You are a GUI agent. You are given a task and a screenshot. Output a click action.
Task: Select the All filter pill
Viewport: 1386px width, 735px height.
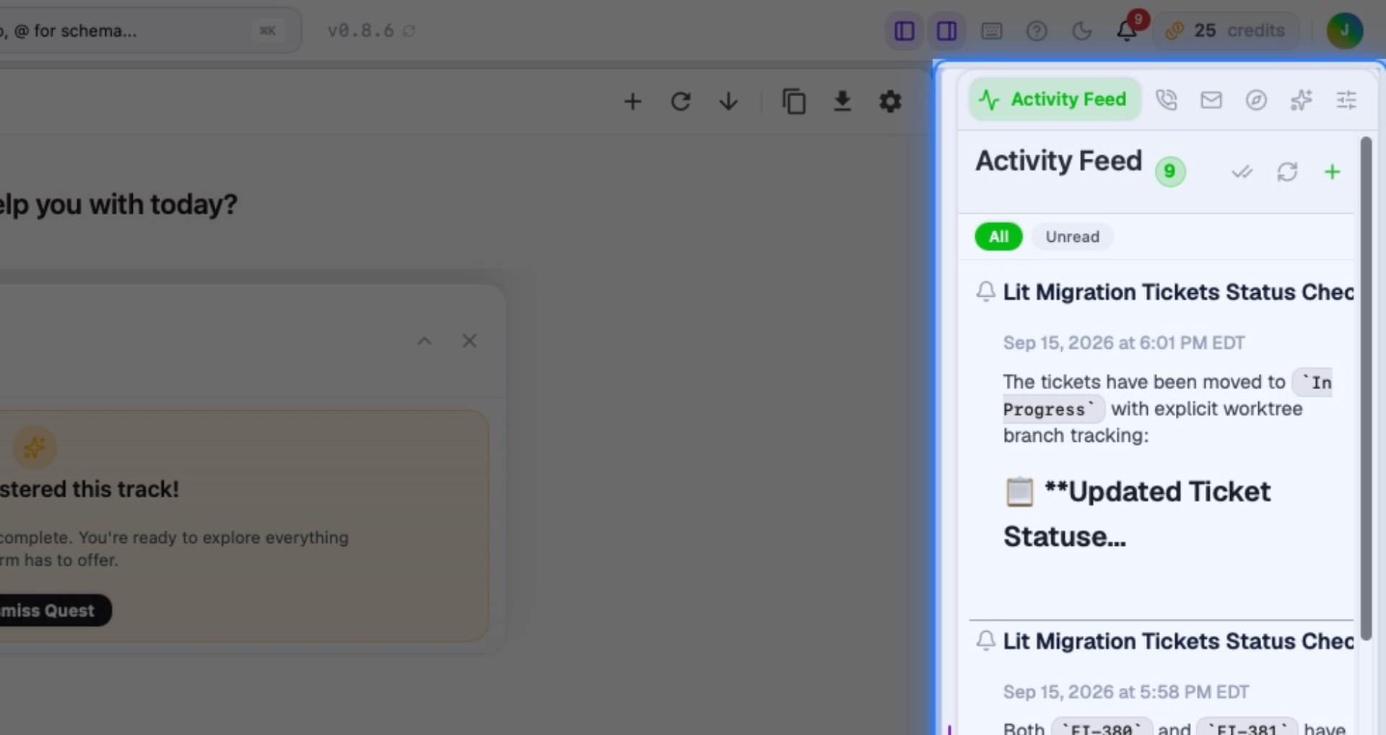coord(998,237)
